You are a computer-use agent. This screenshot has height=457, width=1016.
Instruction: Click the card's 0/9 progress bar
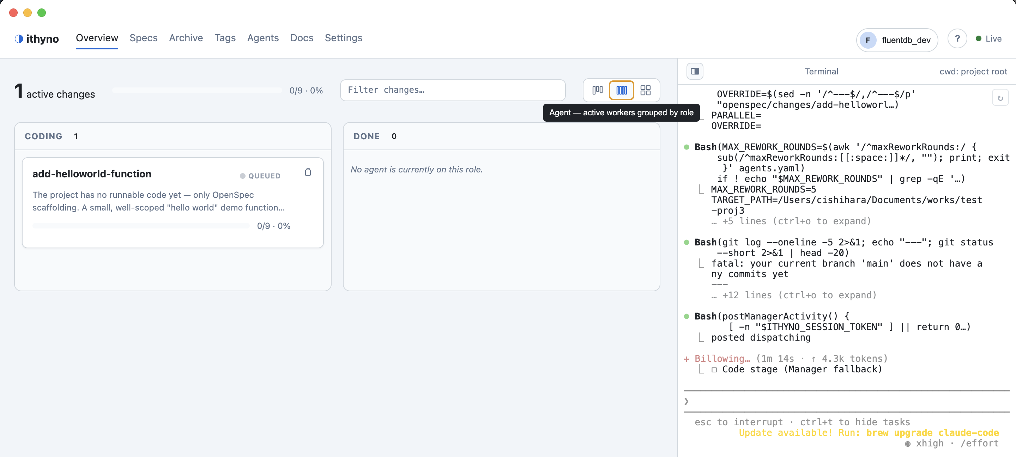141,226
